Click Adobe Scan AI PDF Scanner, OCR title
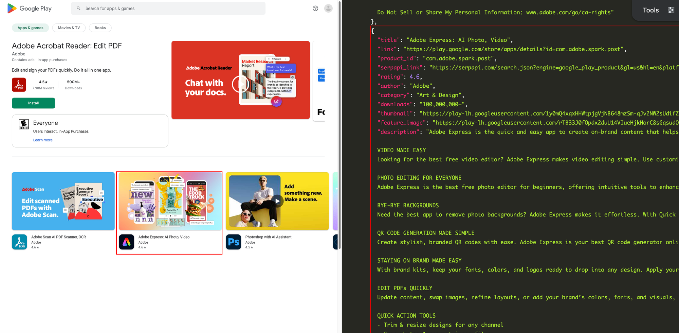Screen dimensions: 679x333 (x=58, y=237)
